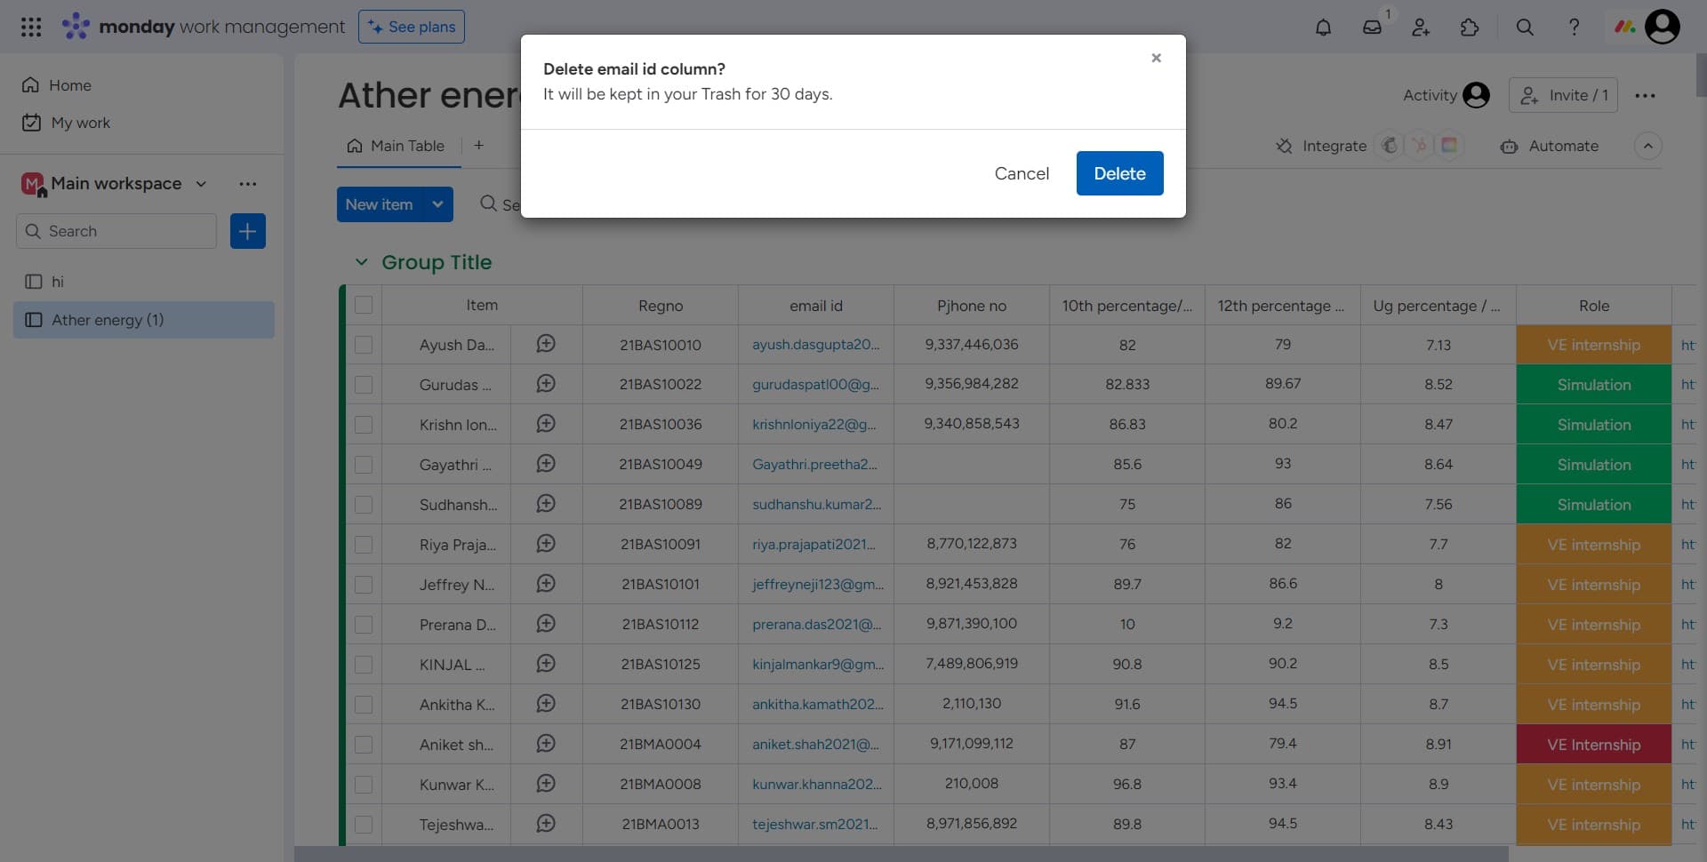
Task: Cancel deleting the email id column
Action: (1022, 173)
